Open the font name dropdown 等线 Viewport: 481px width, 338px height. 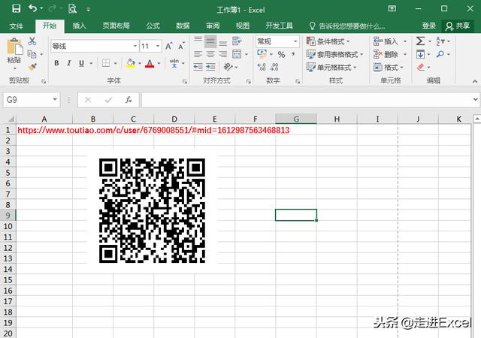click(x=135, y=46)
